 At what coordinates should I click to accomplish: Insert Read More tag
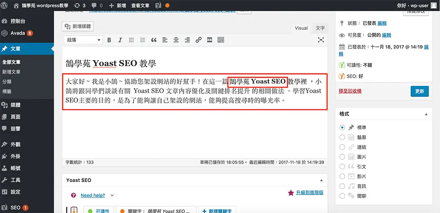point(210,40)
